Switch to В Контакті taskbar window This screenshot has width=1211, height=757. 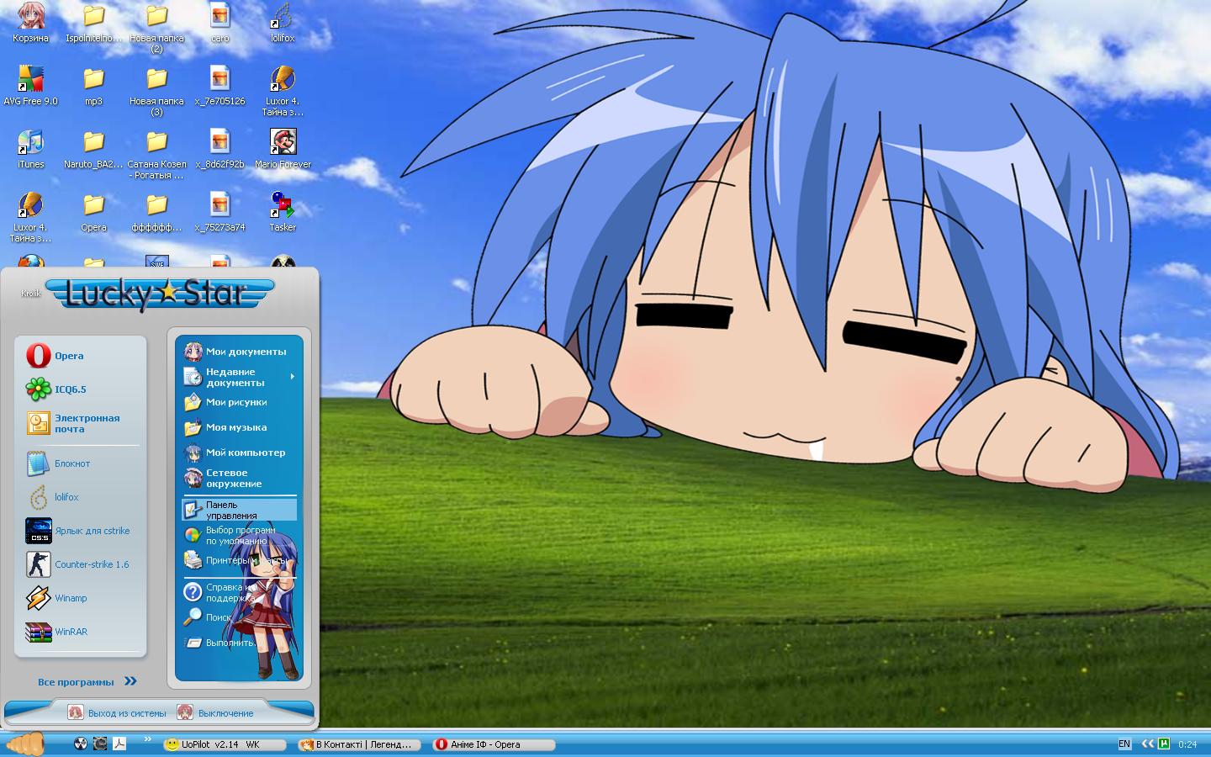click(x=358, y=744)
